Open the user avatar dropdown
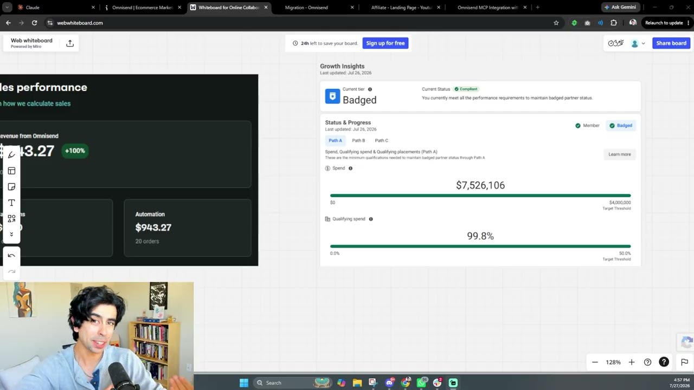 (638, 43)
